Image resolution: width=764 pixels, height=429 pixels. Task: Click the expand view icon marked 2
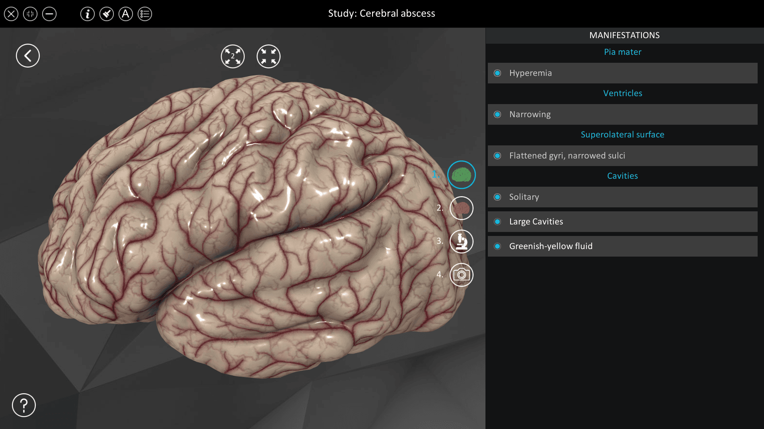(233, 56)
